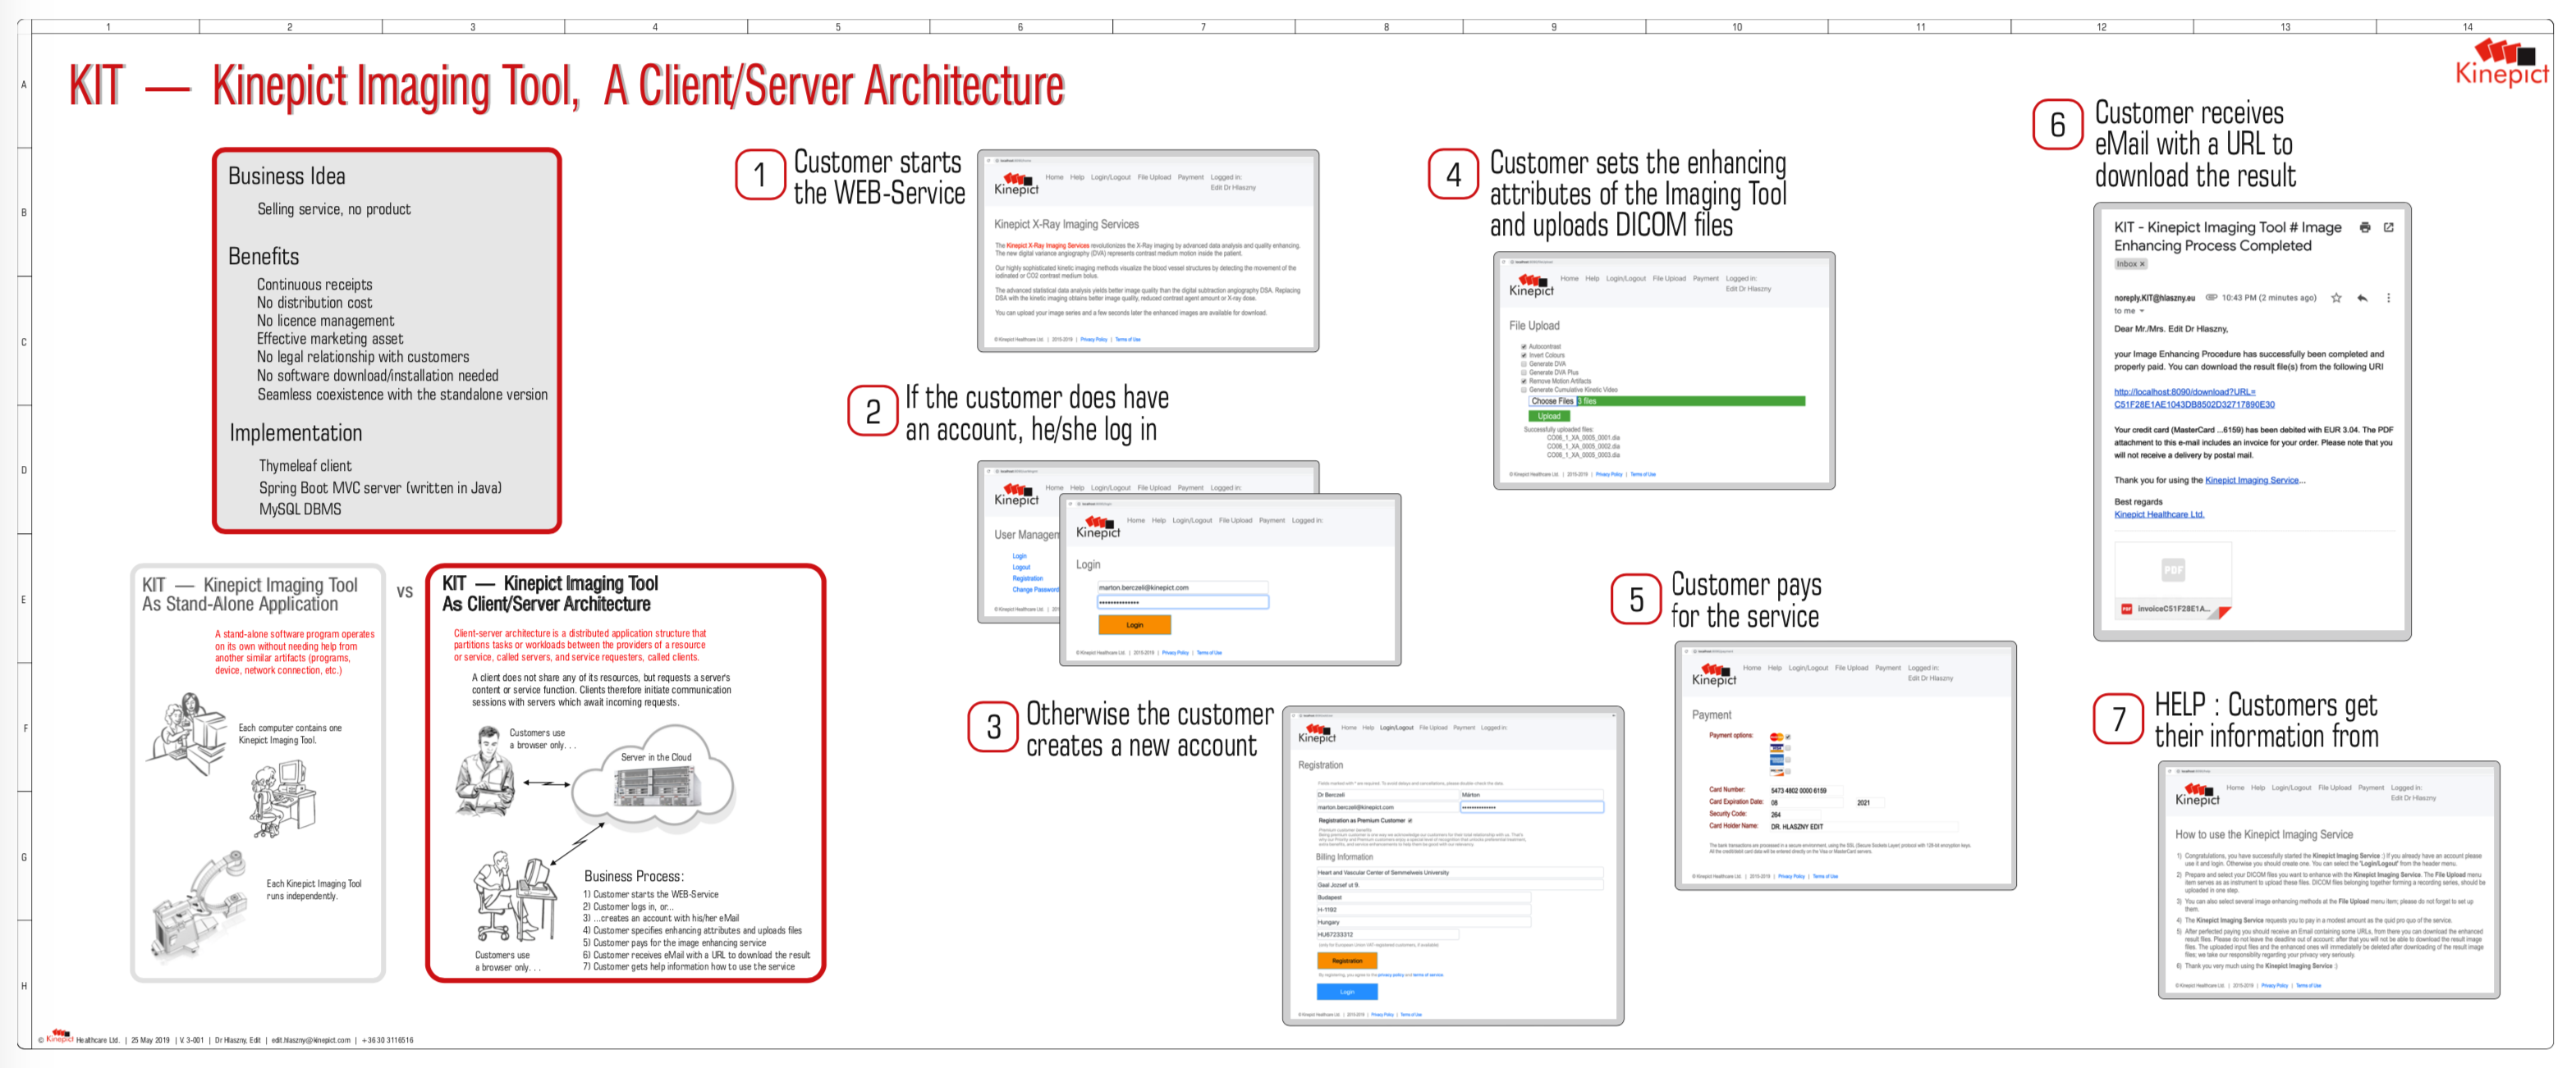This screenshot has height=1068, width=2576.
Task: Click the reply arrow in the email
Action: point(2363,298)
